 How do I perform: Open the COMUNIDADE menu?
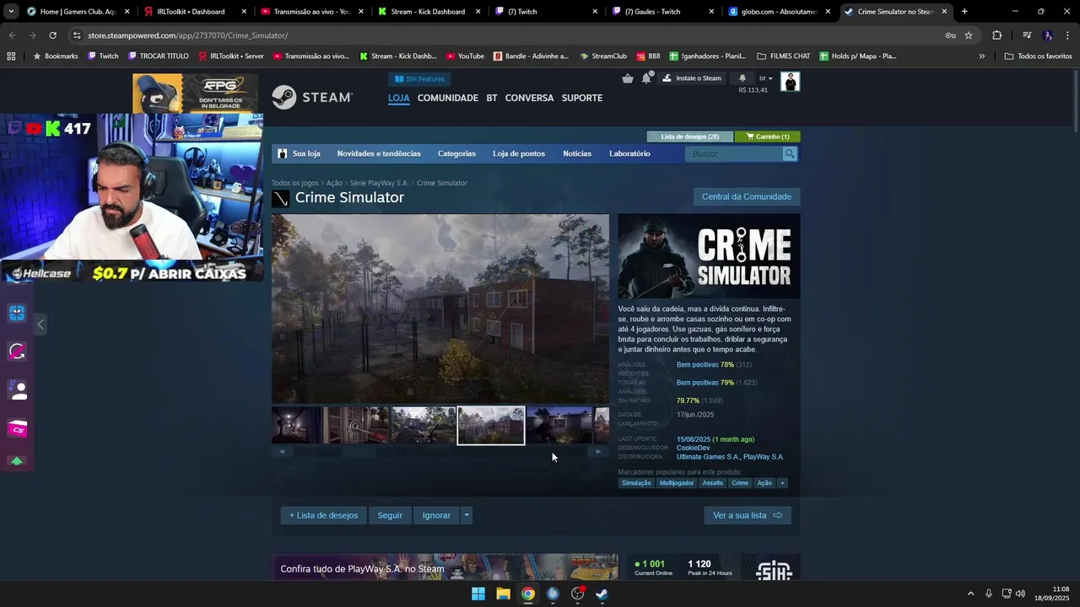click(447, 98)
